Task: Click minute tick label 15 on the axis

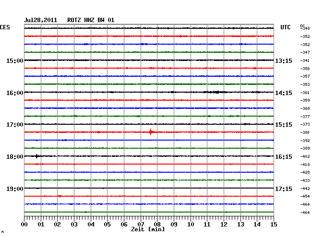Action: tap(274, 225)
